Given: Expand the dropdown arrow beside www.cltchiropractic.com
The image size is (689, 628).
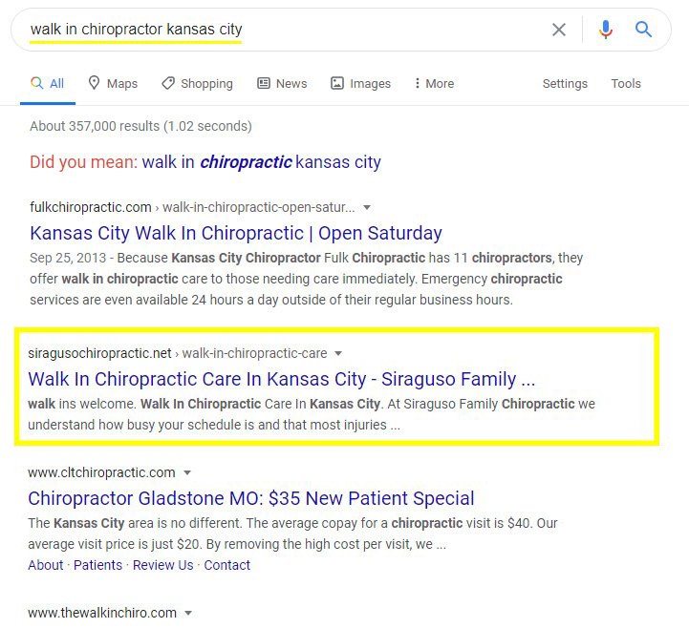Looking at the screenshot, I should (187, 472).
